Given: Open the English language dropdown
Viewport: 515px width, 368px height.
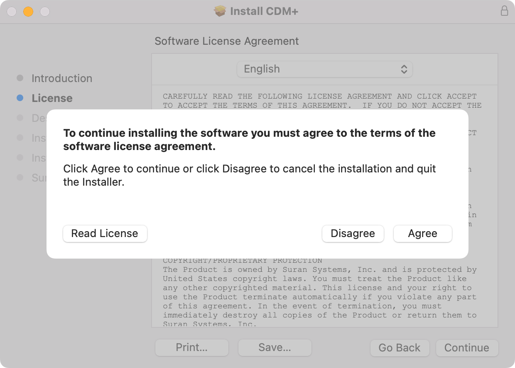Looking at the screenshot, I should coord(324,69).
